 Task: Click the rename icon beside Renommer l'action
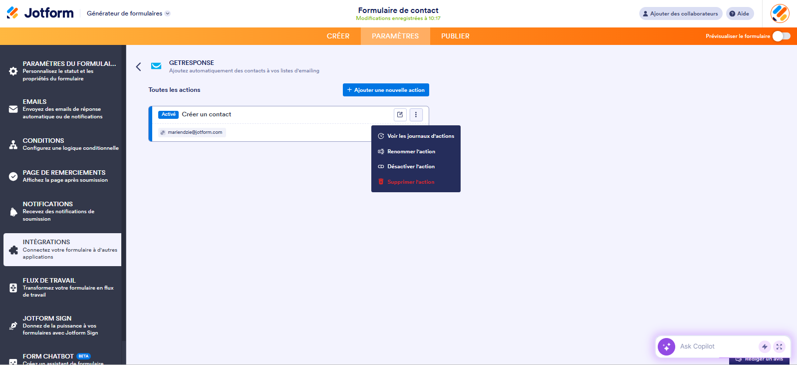click(x=381, y=151)
